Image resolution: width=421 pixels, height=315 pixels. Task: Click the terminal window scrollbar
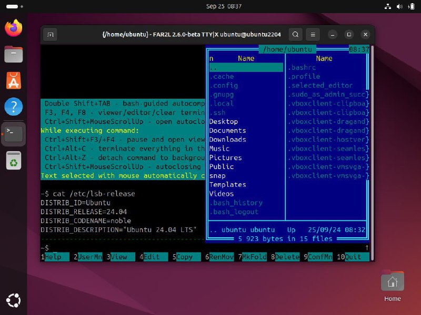(372, 153)
